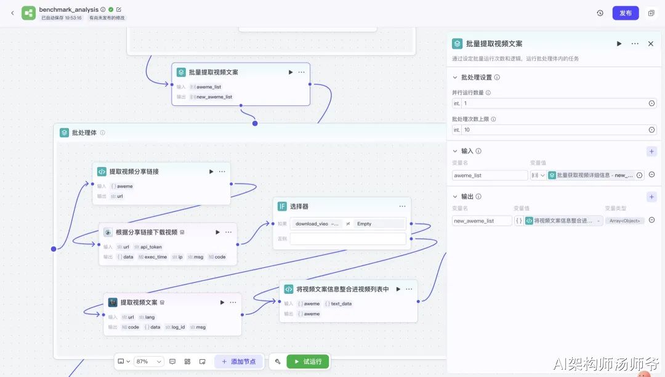Screen dimensions: 665x377
Task: Open the debug tool icon beside 试运行
Action: tap(278, 362)
